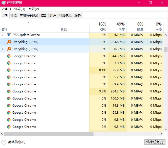
Task: Click the horizontal scrollbar right arrow
Action: coord(161,134)
